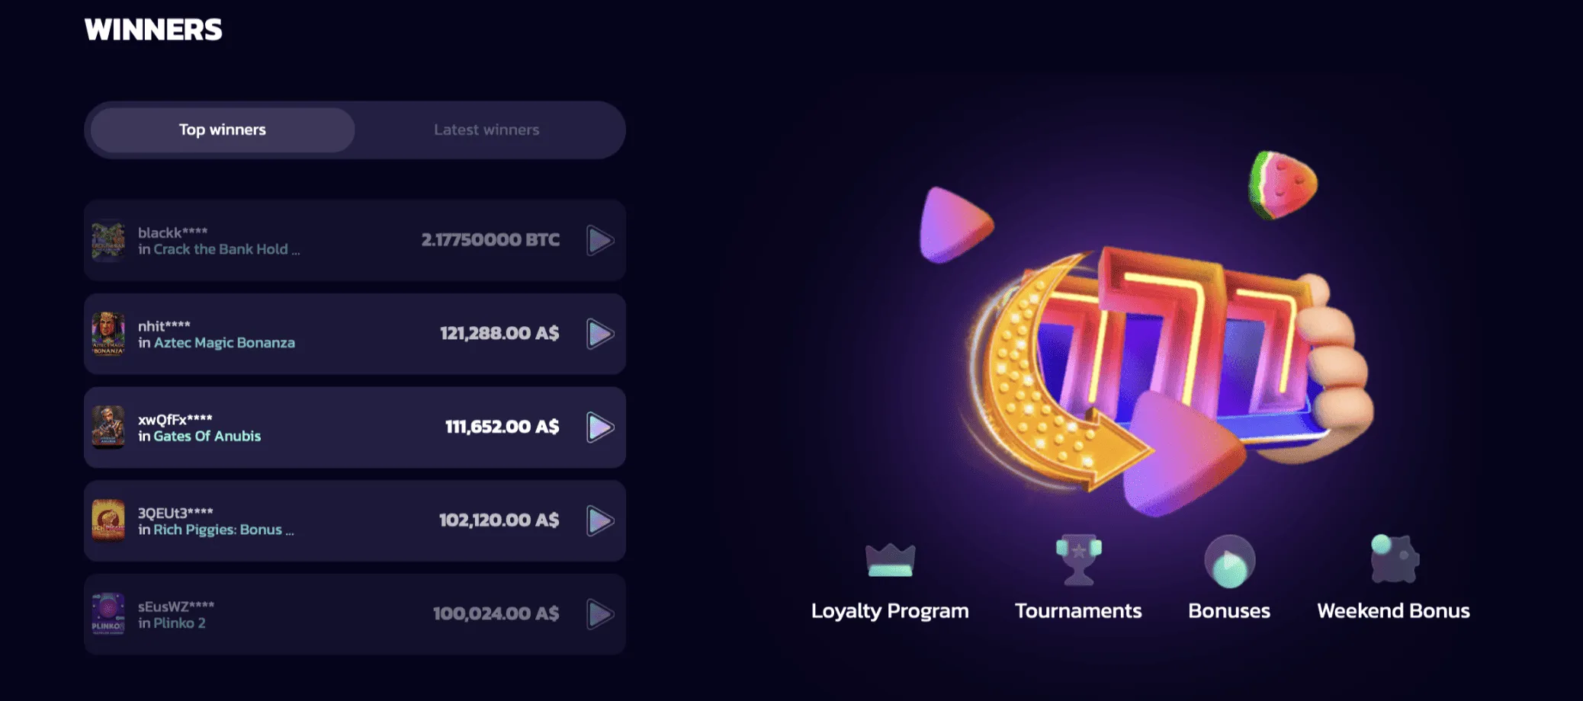
Task: Click play arrow next to 102,120.00 A$
Action: [600, 521]
